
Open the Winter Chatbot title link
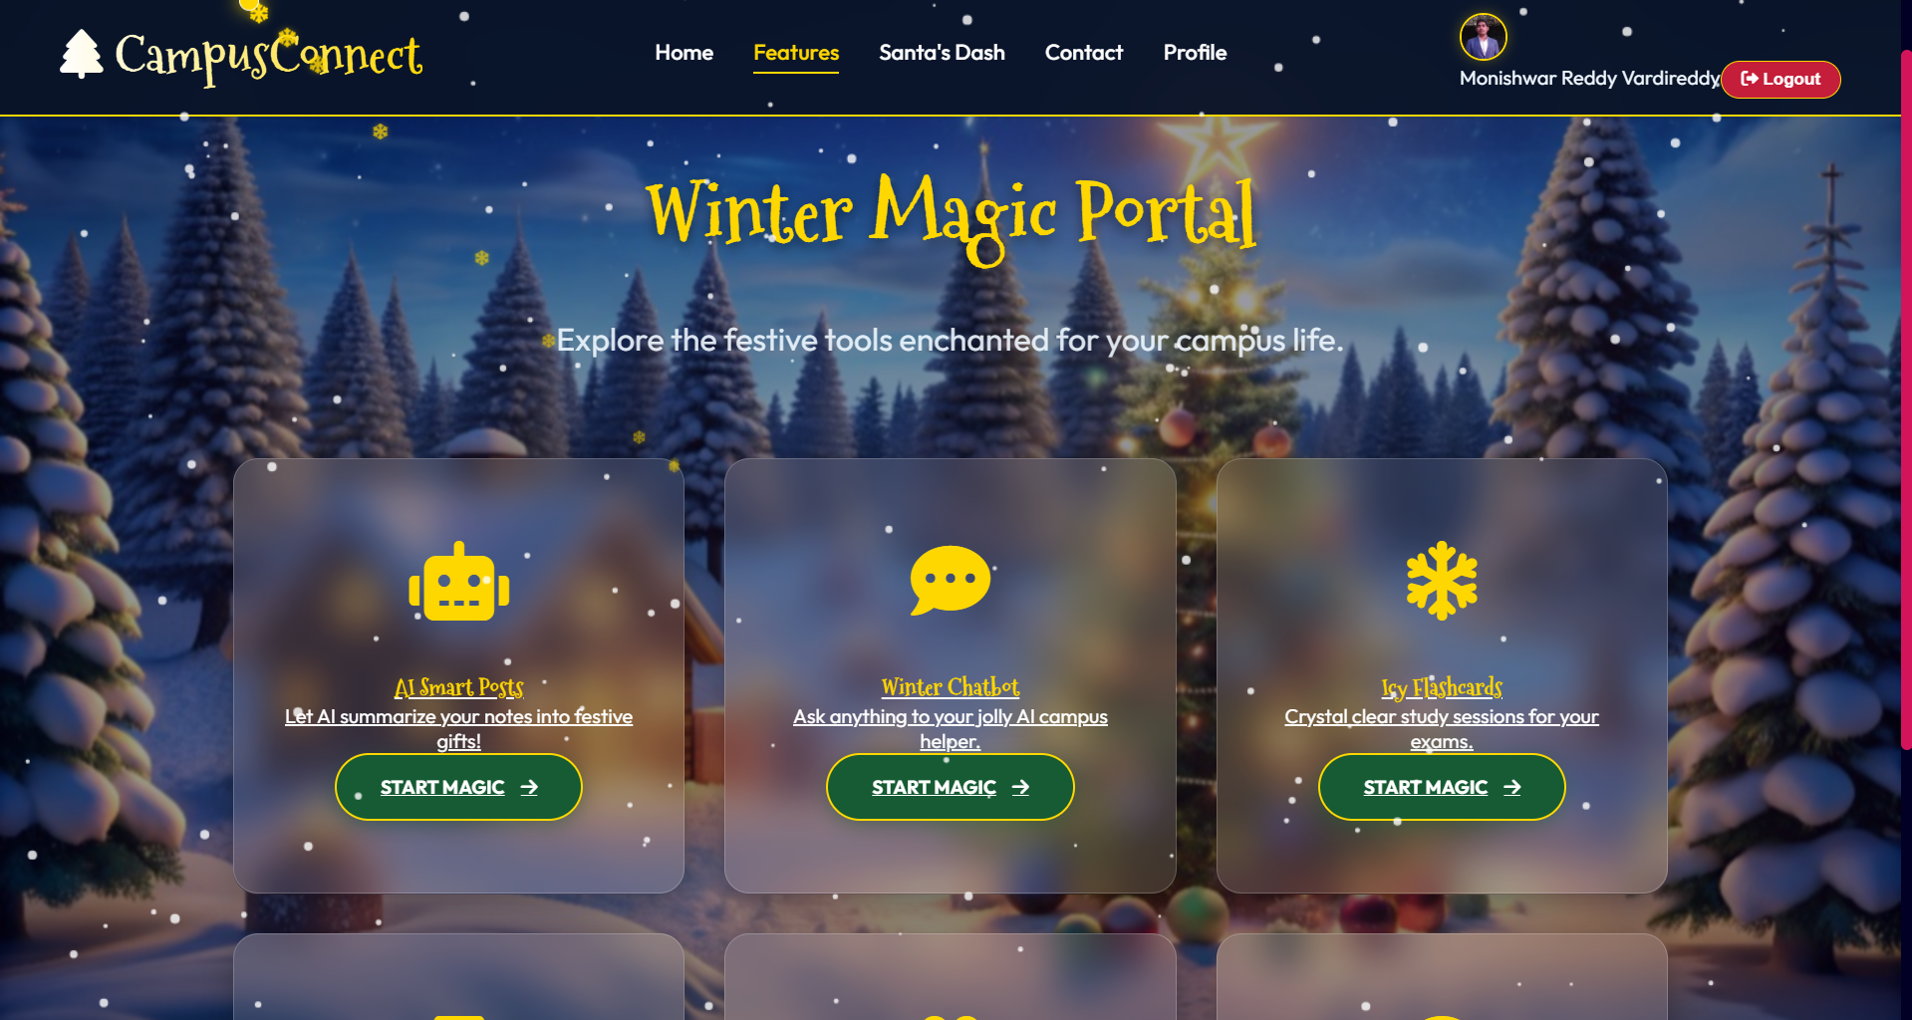click(x=950, y=687)
